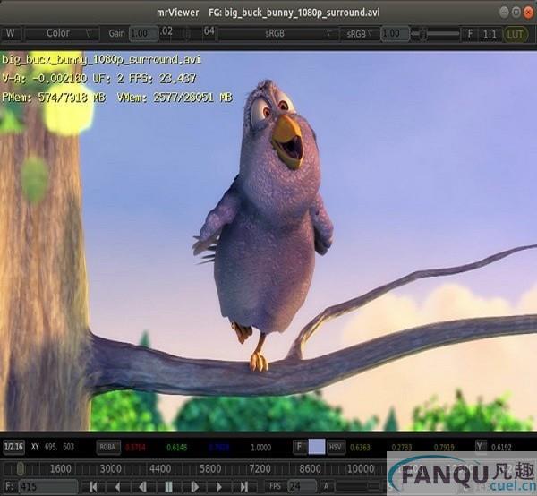Open the F: frame display selector
The height and width of the screenshot is (496, 537).
10,487
